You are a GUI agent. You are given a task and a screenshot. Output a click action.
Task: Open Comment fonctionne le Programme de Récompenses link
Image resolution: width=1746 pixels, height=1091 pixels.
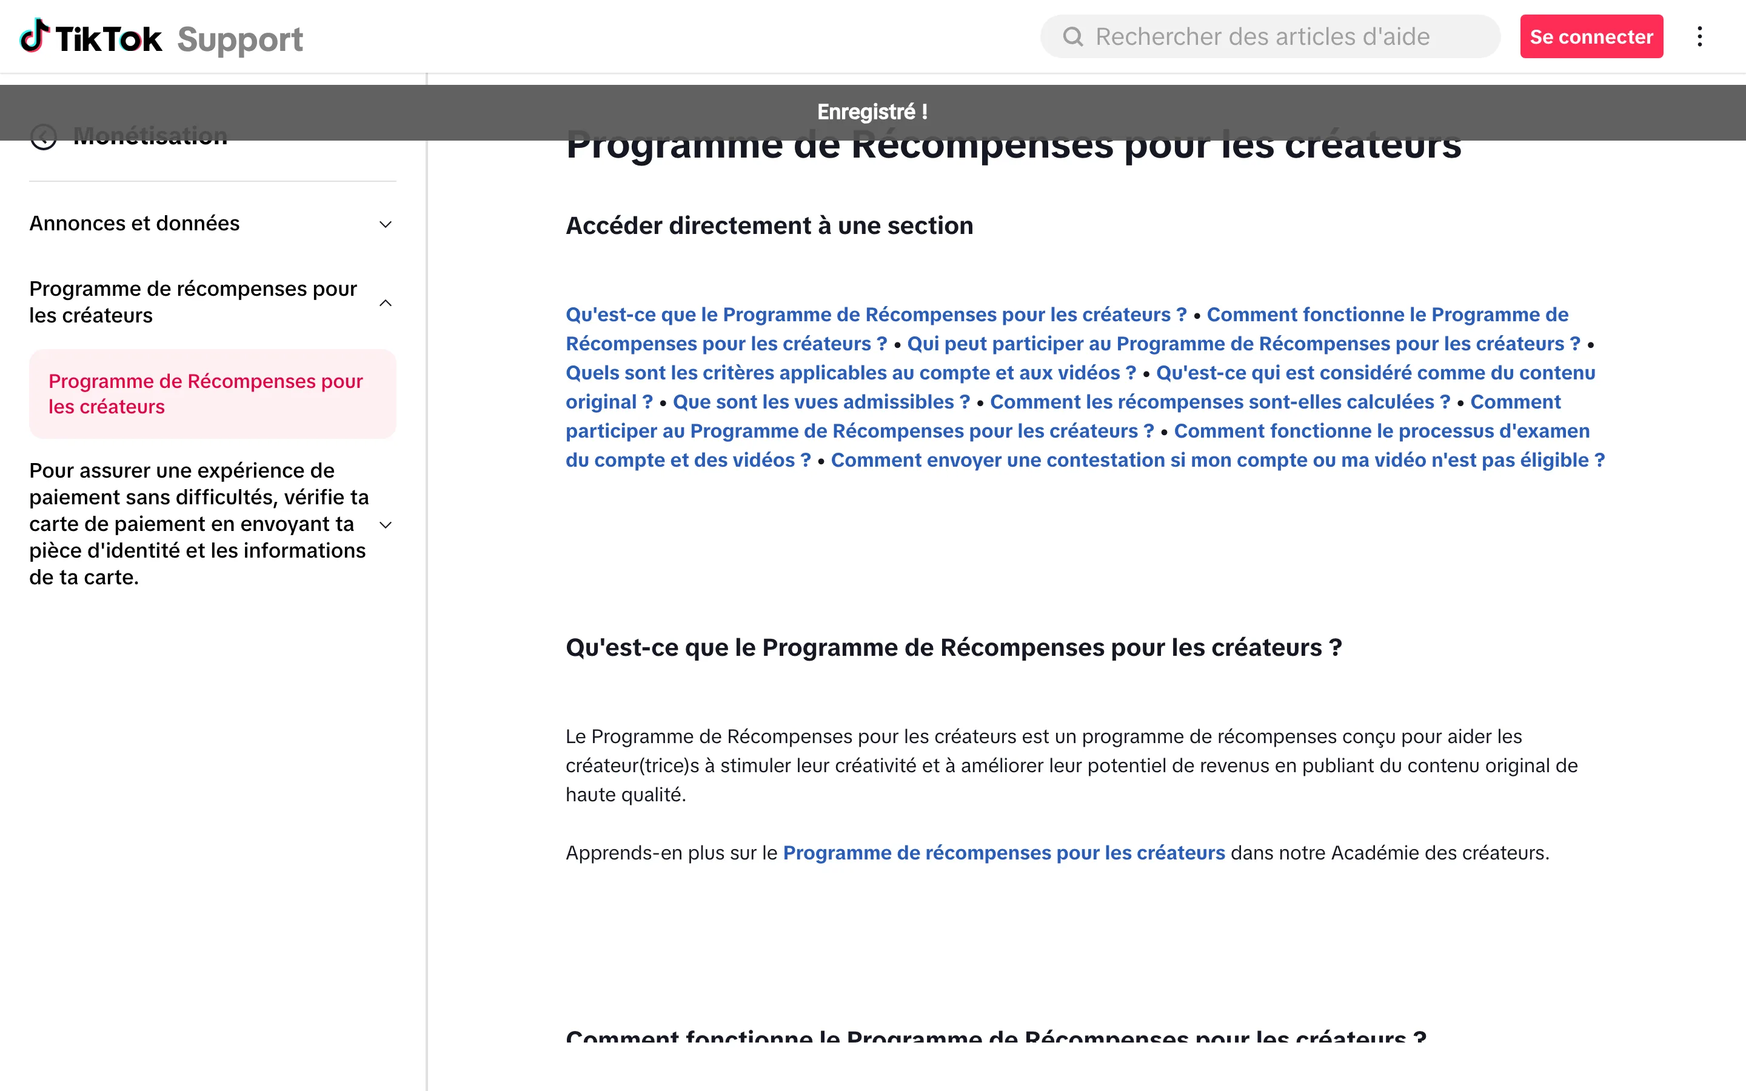[x=1388, y=315]
